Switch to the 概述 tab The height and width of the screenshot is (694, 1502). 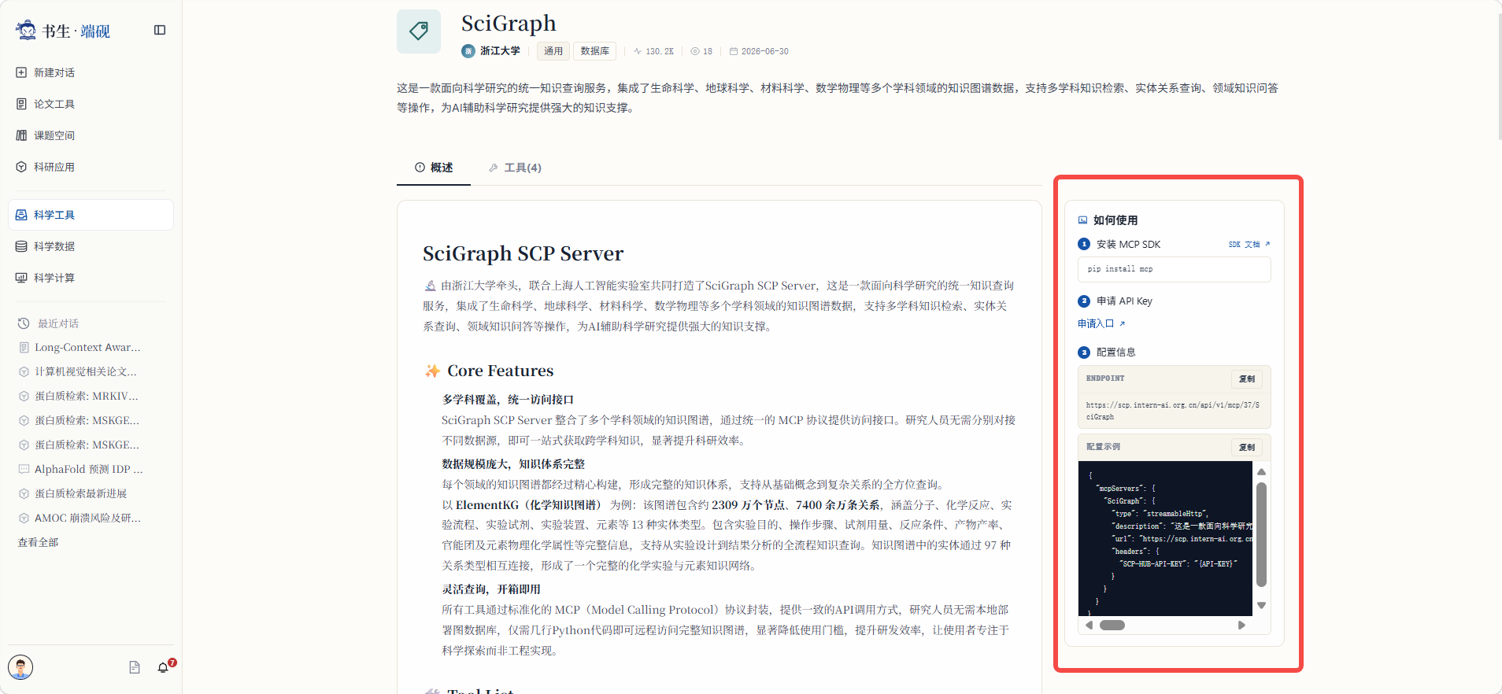[434, 168]
